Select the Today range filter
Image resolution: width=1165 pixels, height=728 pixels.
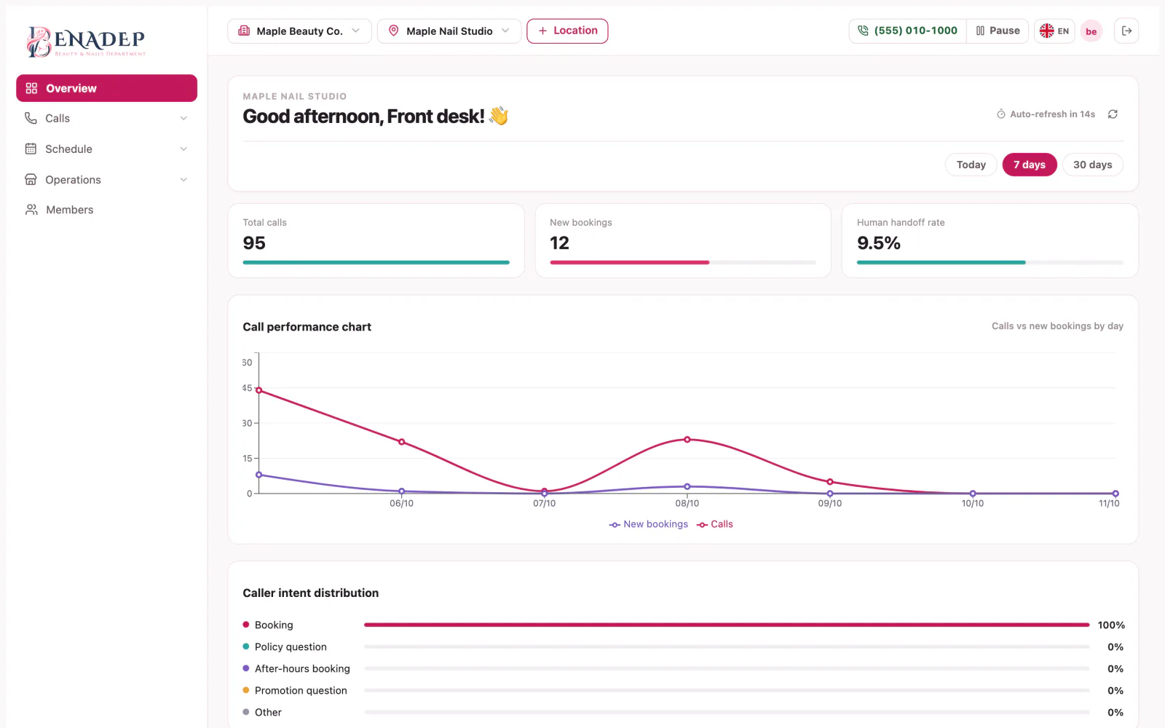point(971,165)
